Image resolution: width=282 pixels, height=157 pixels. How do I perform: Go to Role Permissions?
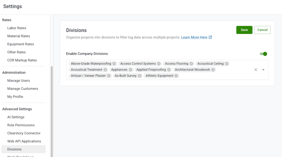click(x=21, y=125)
